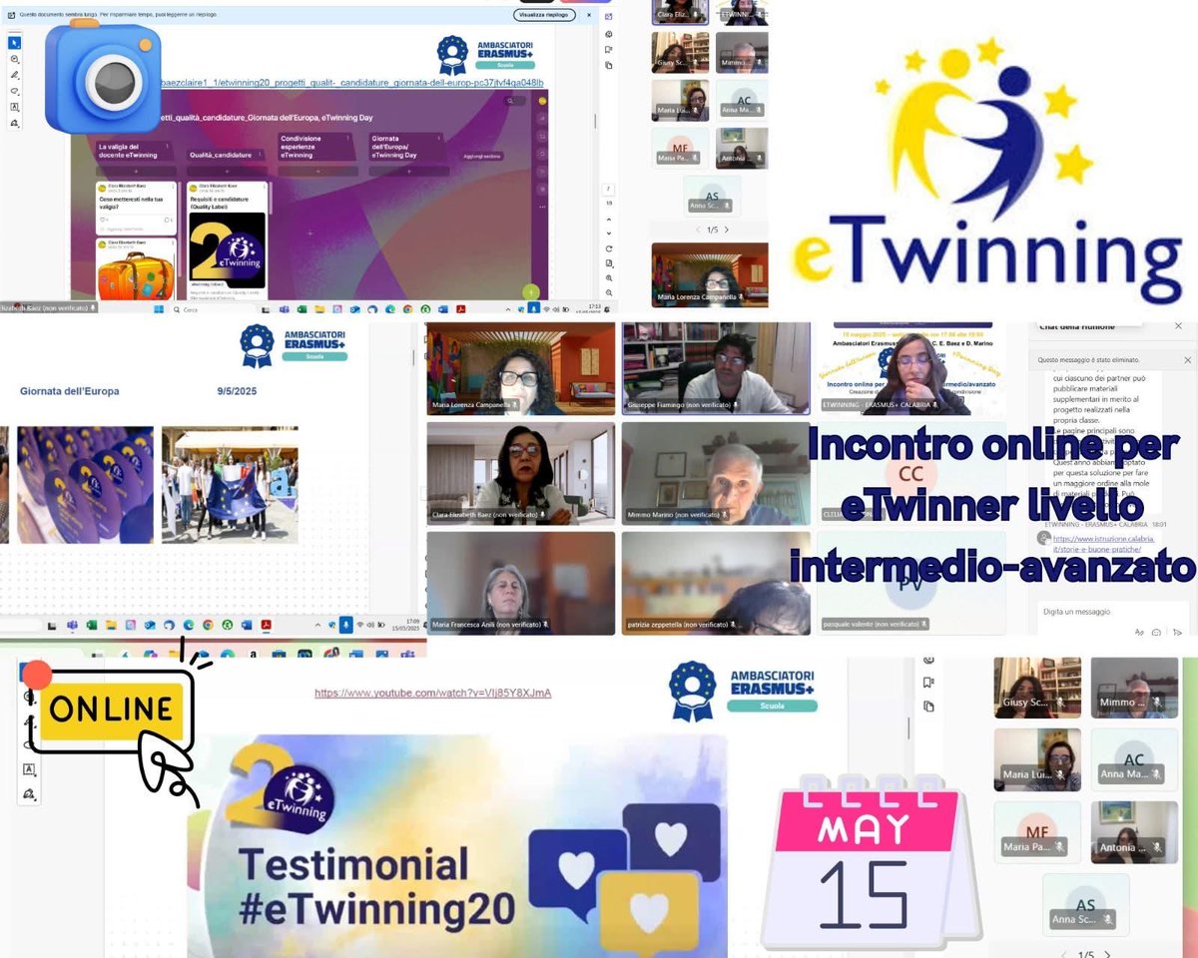Select Antonia participant tile in bottom screenshot
The width and height of the screenshot is (1198, 958).
[1134, 832]
